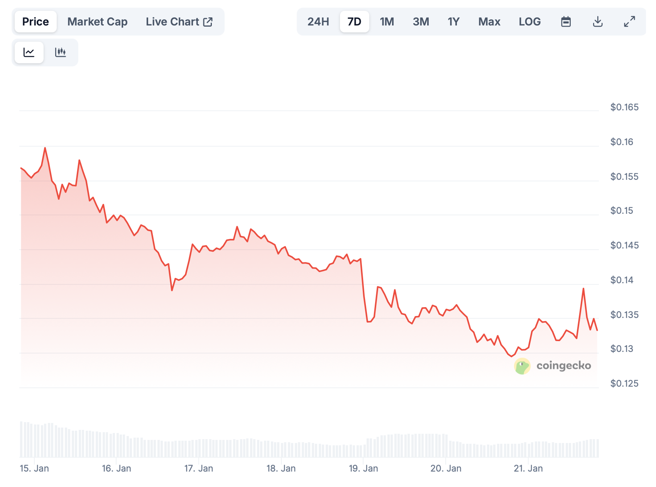Expand chart to fullscreen
656x487 pixels.
(x=629, y=22)
